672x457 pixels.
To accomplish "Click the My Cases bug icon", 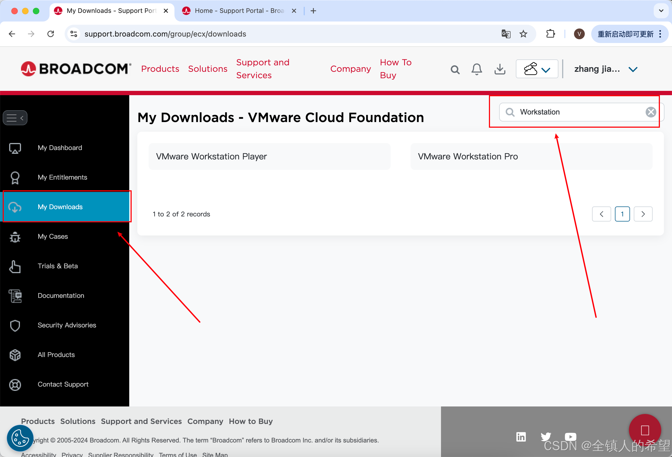I will point(15,237).
